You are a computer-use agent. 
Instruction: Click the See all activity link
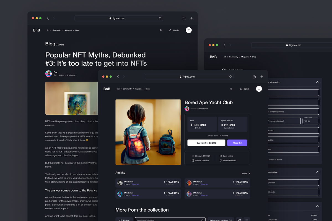tap(244, 173)
